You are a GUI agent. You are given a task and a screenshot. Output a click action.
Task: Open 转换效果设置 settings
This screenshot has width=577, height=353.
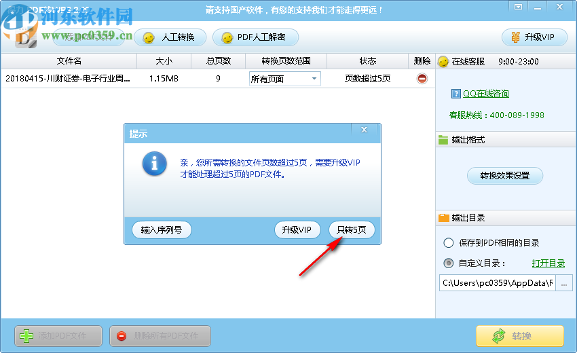pos(505,176)
